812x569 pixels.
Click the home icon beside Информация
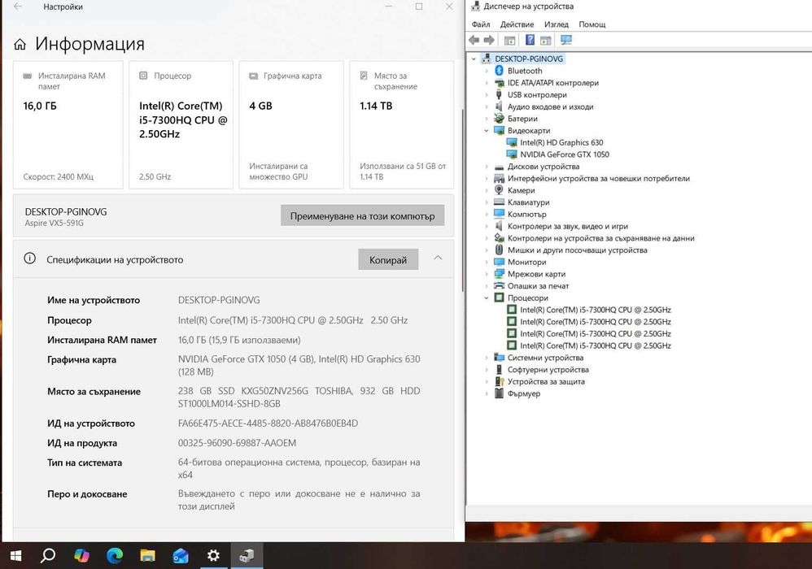pyautogui.click(x=20, y=45)
